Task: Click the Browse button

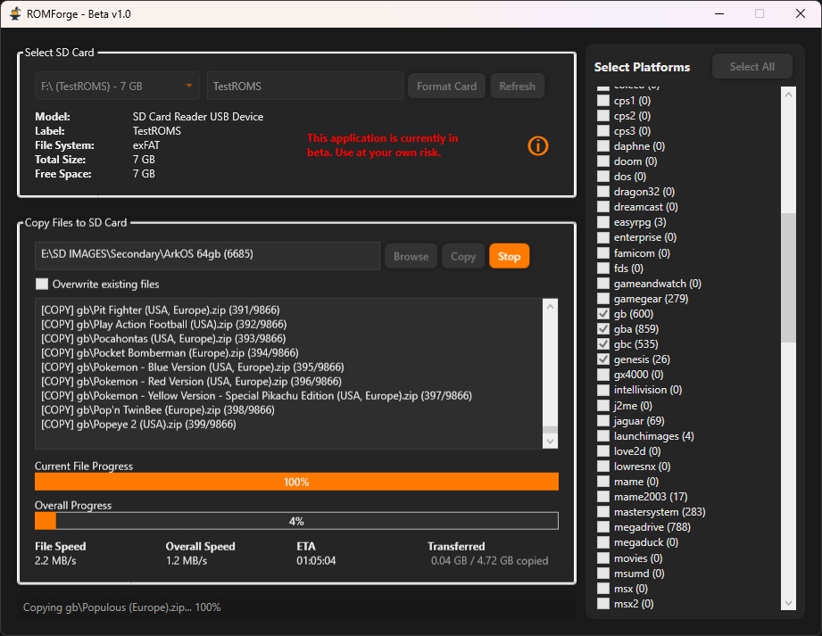Action: click(x=411, y=256)
